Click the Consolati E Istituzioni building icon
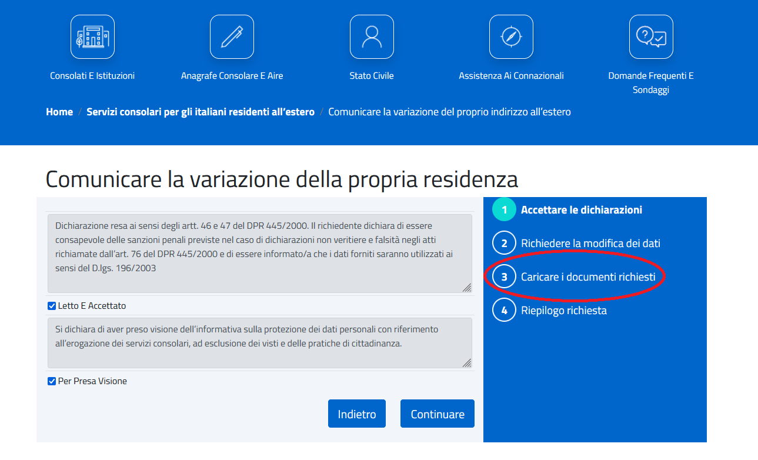 pos(92,37)
